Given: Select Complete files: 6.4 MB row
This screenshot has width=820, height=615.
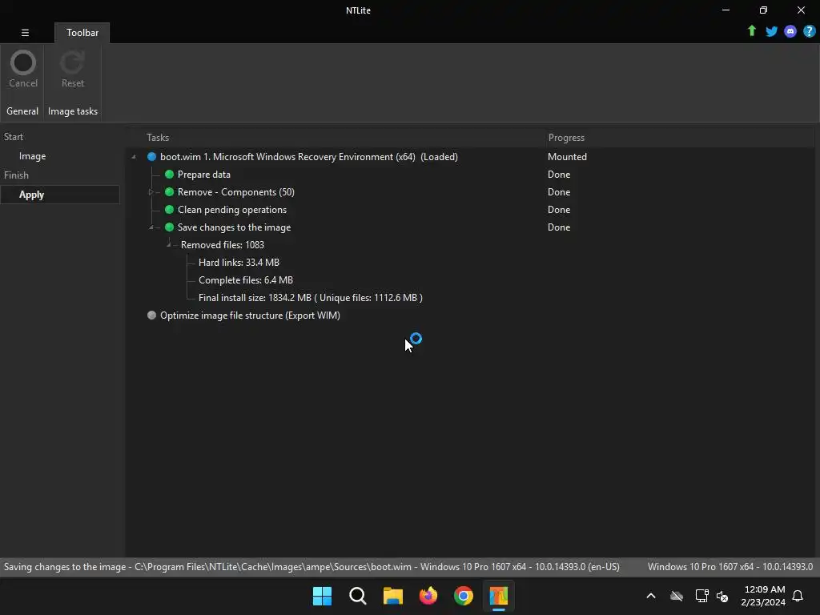Looking at the screenshot, I should click(246, 280).
